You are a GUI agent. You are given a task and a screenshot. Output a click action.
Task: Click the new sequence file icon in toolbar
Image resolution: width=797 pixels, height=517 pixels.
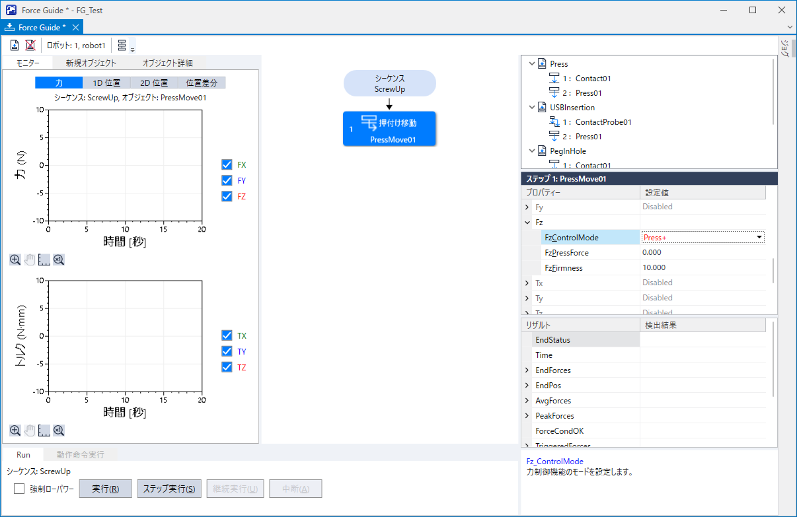15,45
